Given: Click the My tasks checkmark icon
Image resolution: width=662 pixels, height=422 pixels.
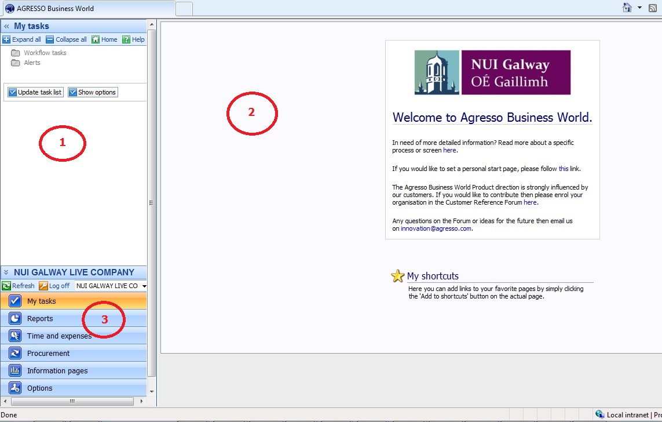Looking at the screenshot, I should point(15,301).
